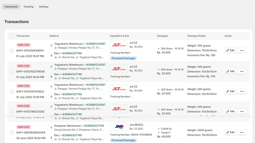Click Eka's phone number in SHPY-6702164148510 row
The width and height of the screenshot is (255, 143).
[71, 53]
